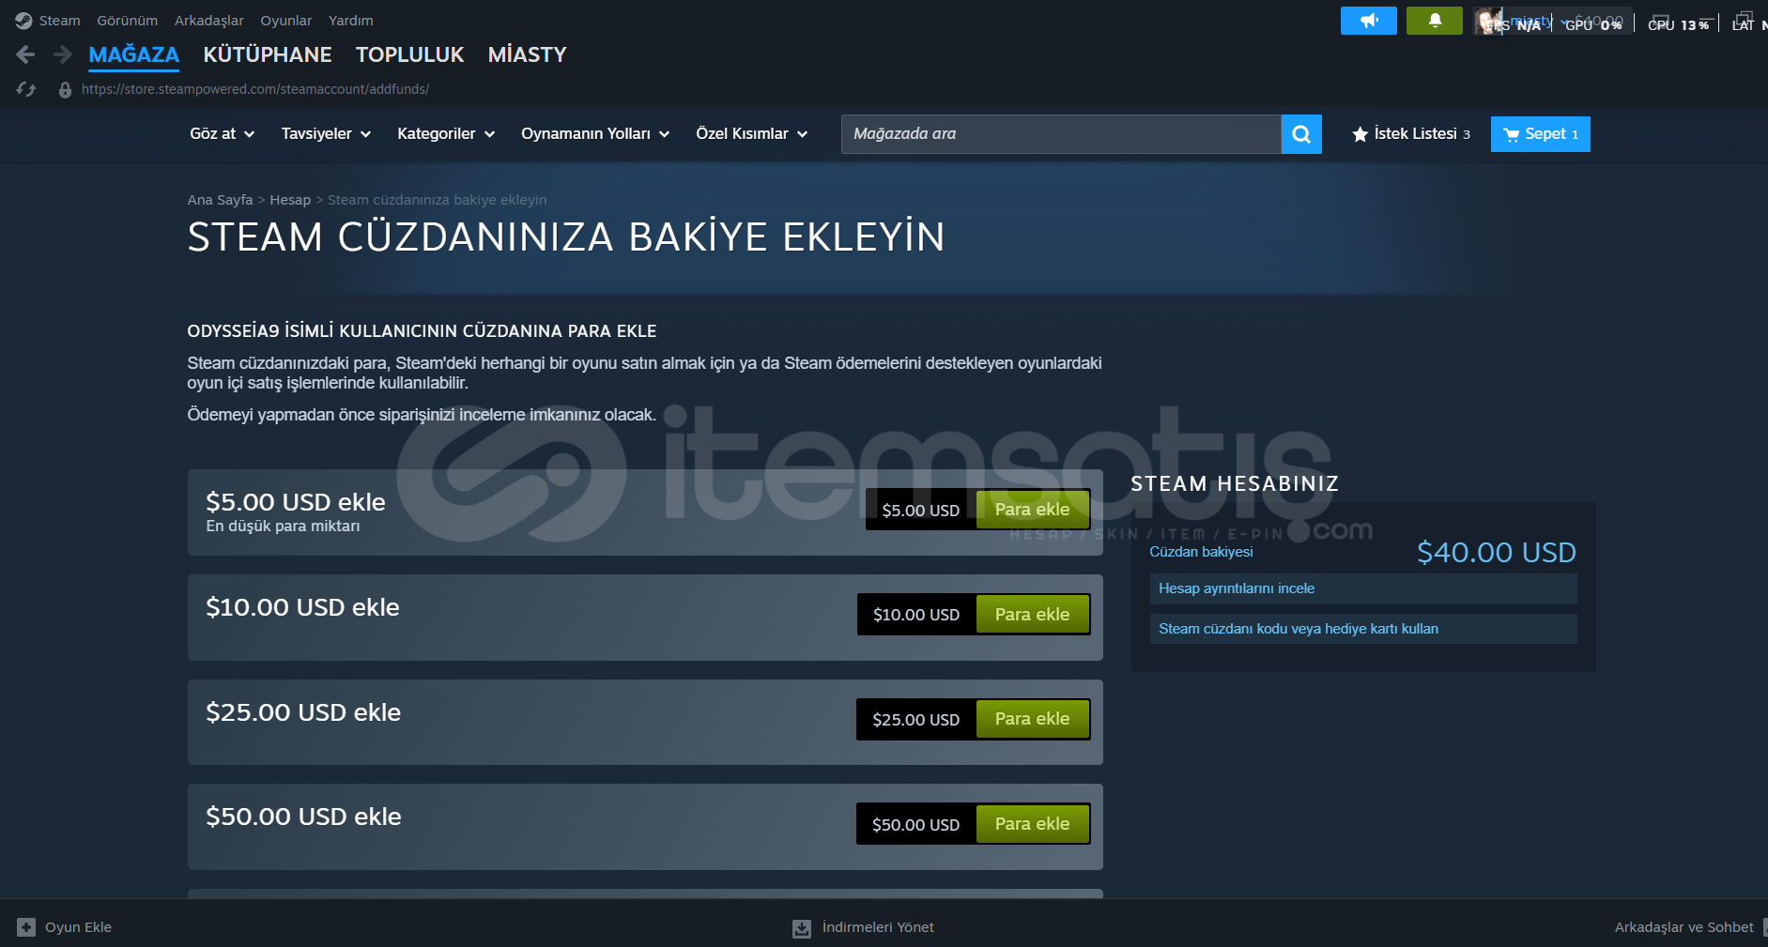Expand the Oynamanın Yolları dropdown
Viewport: 1768px width, 947px height.
(x=595, y=134)
